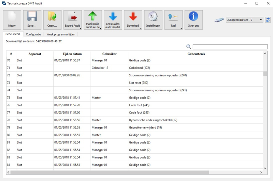
Task: Click row number 84
Action: point(9,165)
